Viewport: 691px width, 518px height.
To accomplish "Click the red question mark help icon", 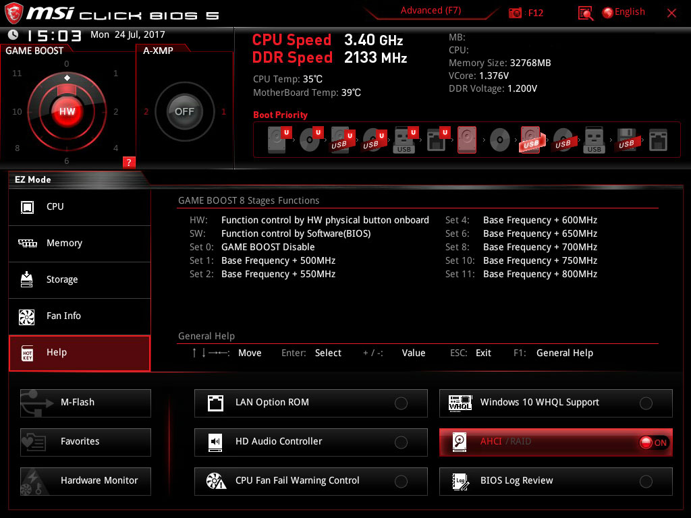I will tap(129, 162).
